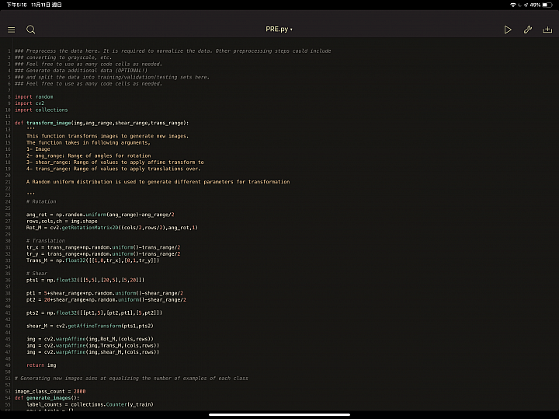Tap the Wi-Fi status icon

point(513,5)
